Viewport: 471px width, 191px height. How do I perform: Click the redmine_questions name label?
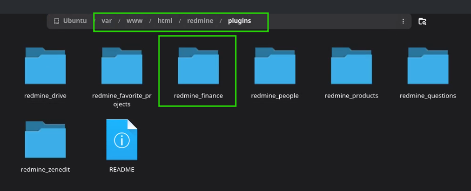(428, 96)
